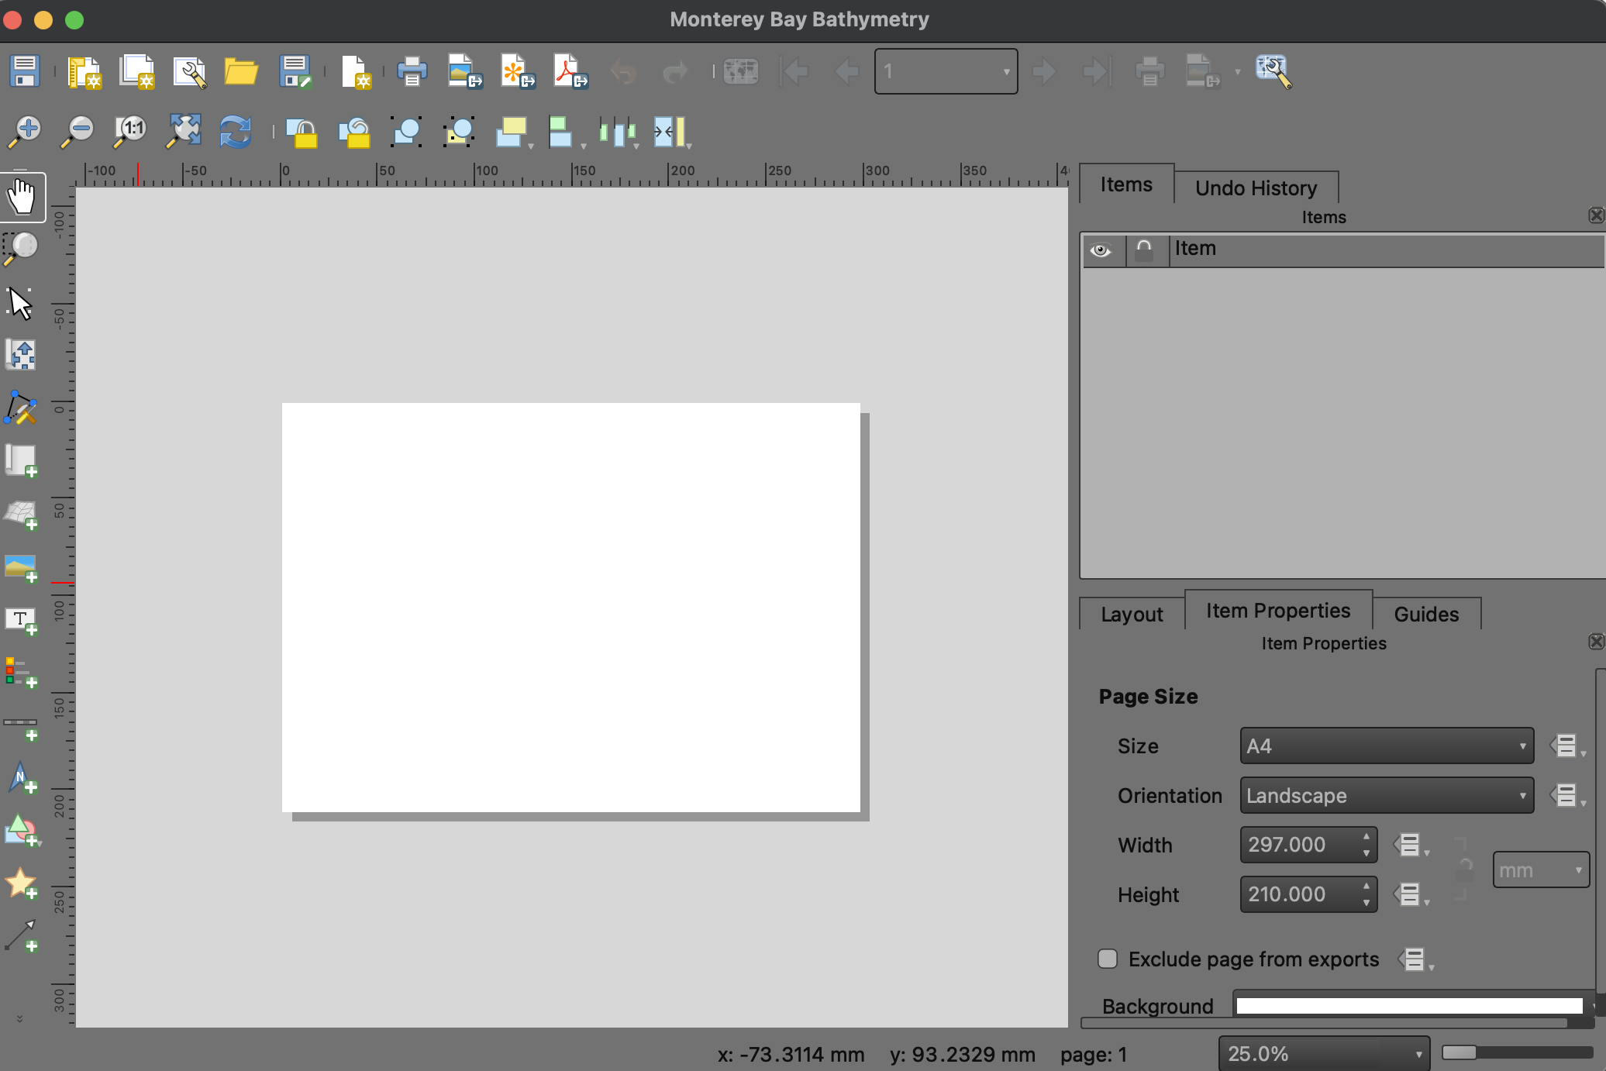Export the layout as PDF
Viewport: 1606px width, 1071px height.
(570, 71)
